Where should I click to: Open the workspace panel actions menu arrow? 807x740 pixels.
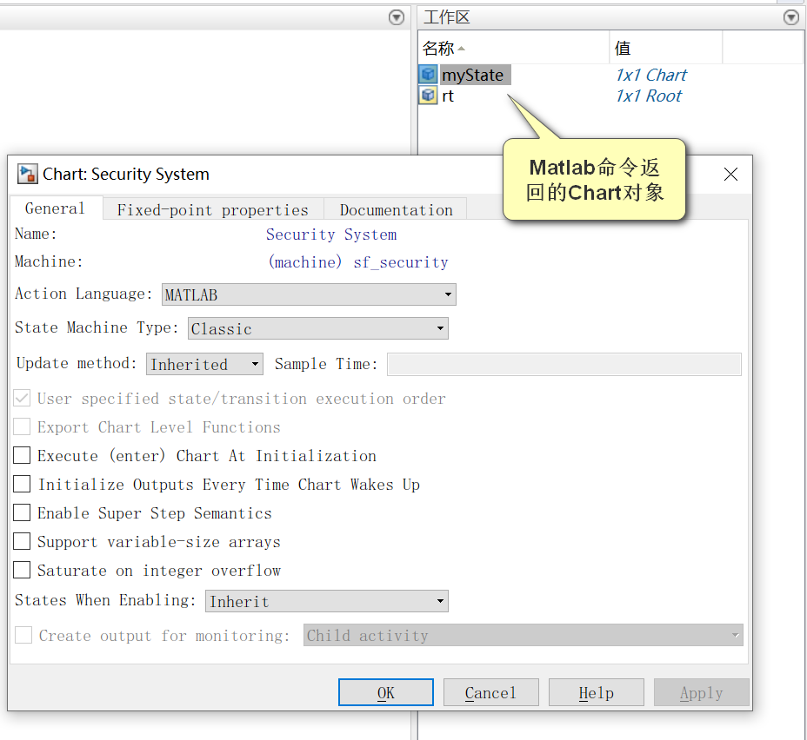(790, 17)
